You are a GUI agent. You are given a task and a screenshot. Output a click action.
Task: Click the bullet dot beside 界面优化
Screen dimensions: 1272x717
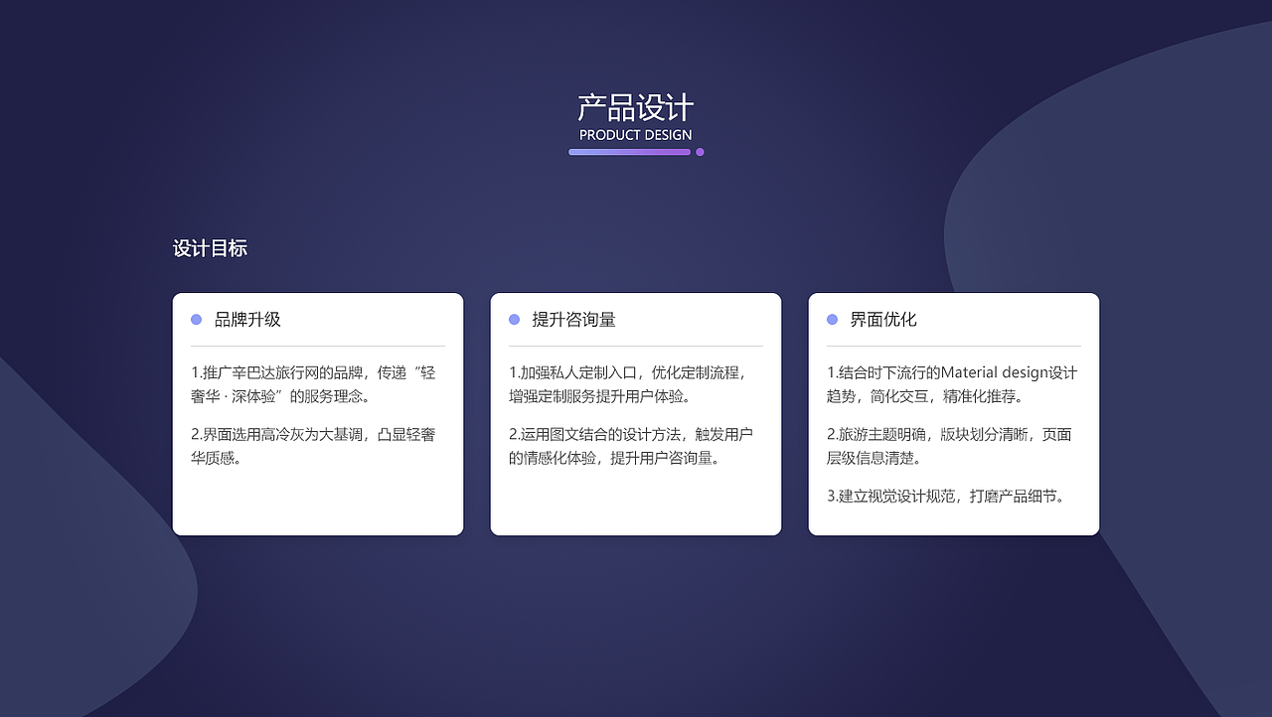point(833,319)
